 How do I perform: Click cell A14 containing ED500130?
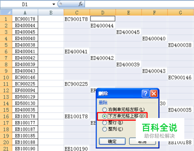pos(25,103)
